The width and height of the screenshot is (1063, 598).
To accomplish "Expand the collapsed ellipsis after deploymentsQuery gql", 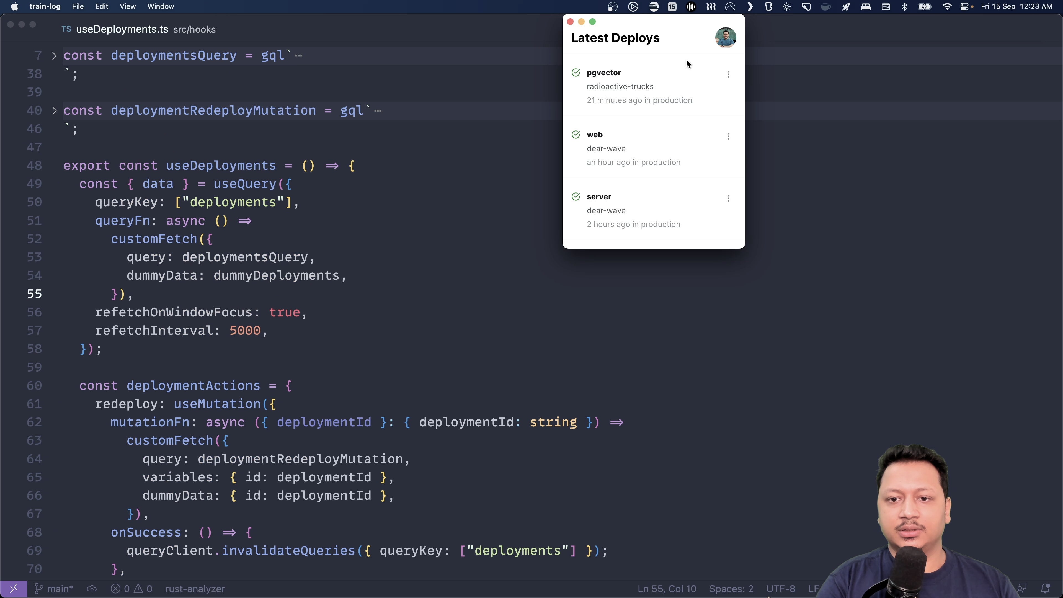I will tap(299, 56).
